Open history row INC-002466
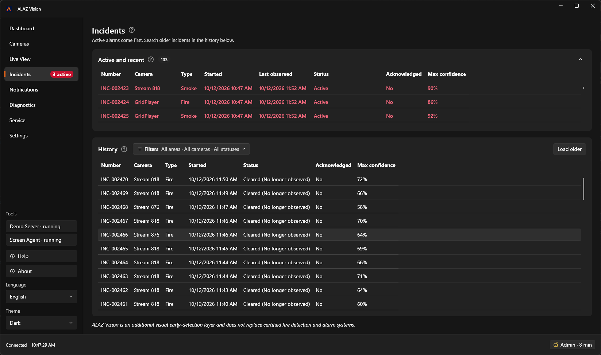 [339, 235]
